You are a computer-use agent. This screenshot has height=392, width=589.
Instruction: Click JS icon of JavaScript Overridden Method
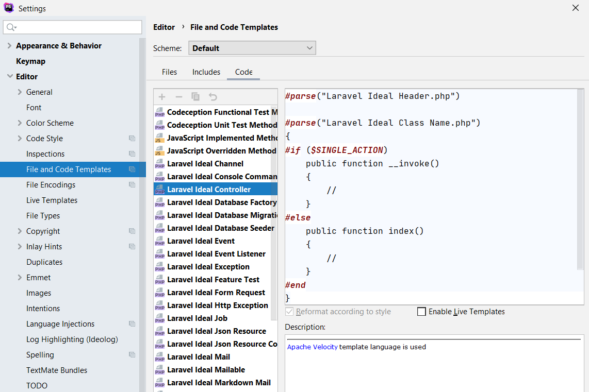[x=160, y=151]
